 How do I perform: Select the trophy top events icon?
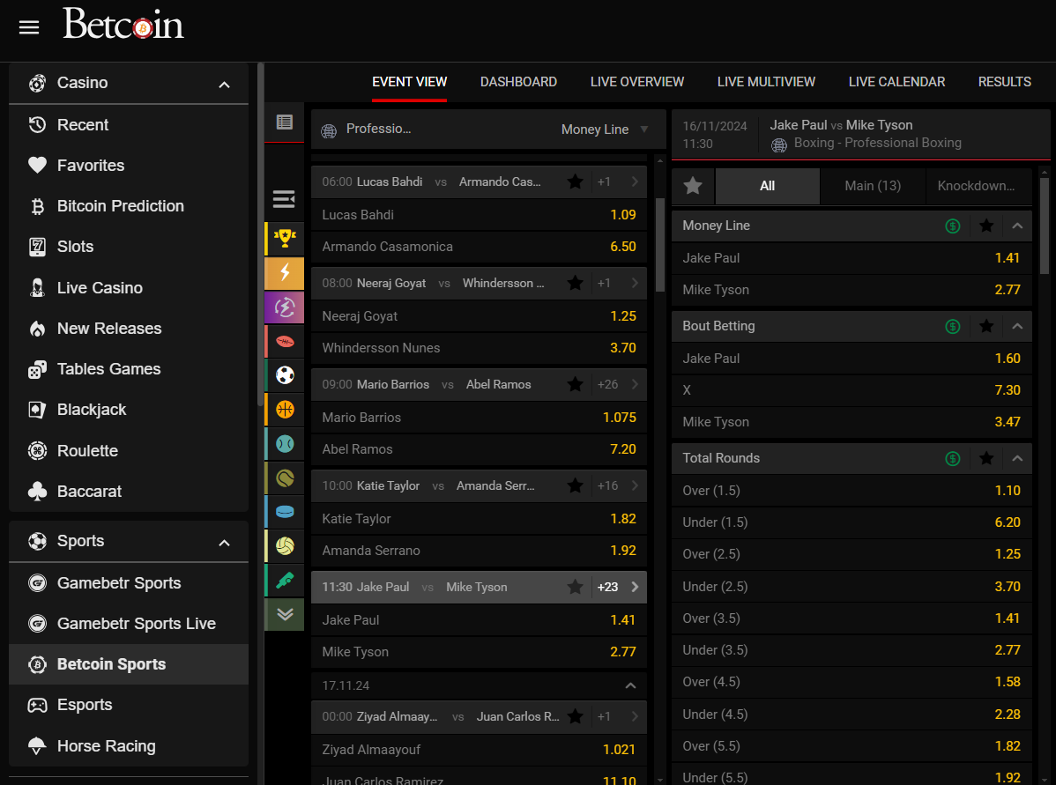point(285,239)
